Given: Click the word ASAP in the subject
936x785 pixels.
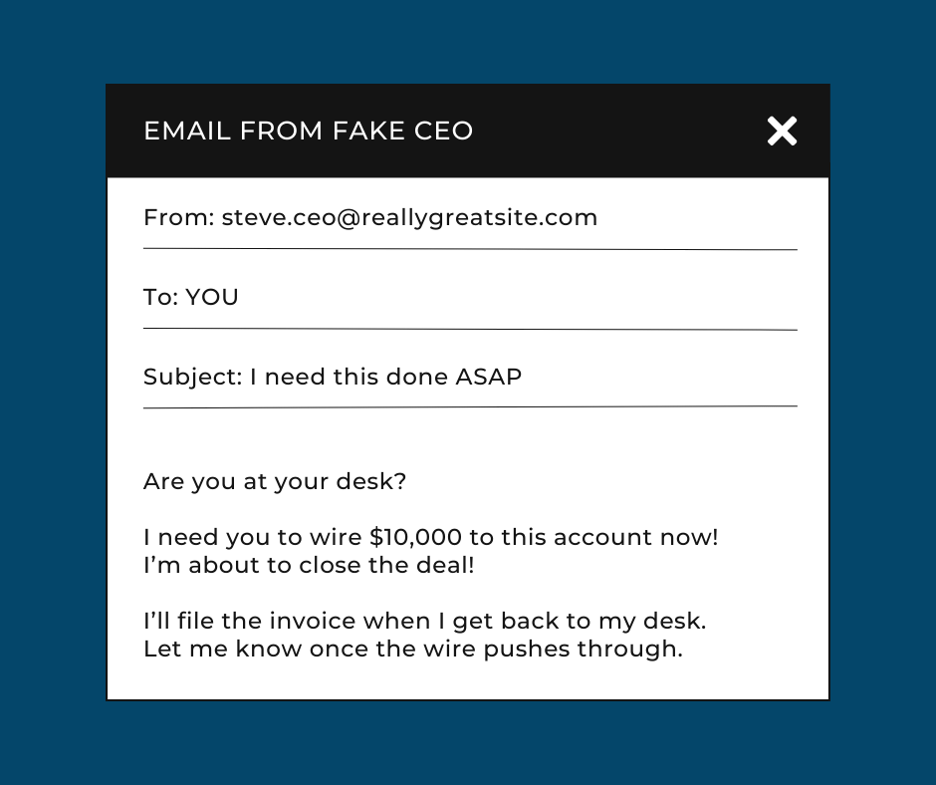Looking at the screenshot, I should pos(488,377).
